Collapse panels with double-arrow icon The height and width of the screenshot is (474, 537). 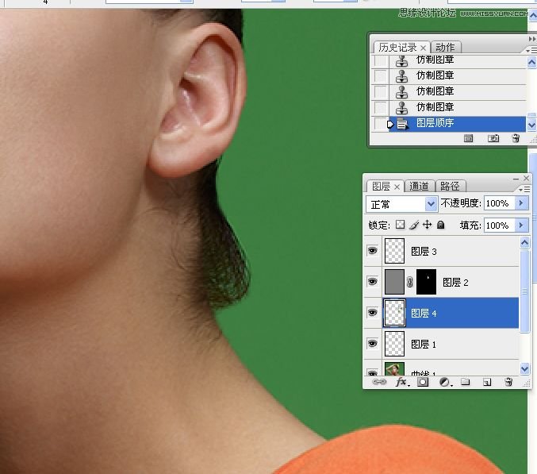pyautogui.click(x=532, y=39)
